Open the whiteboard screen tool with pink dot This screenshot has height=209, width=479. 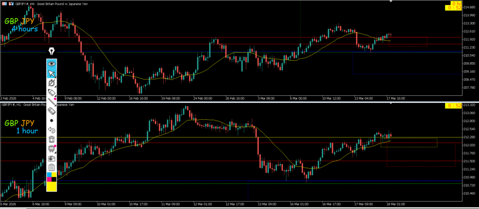[51, 149]
